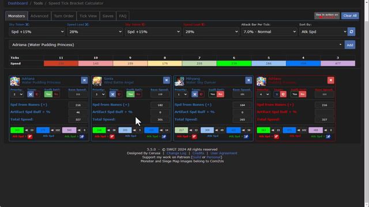The image size is (369, 207).
Task: Open the blue Speed Lead 28% dropdown
Action: tap(95, 32)
